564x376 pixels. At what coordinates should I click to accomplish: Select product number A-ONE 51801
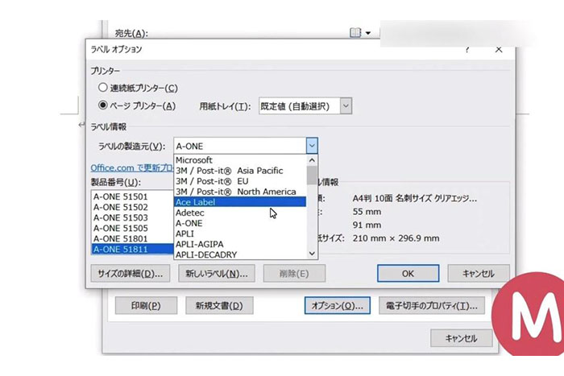point(132,238)
